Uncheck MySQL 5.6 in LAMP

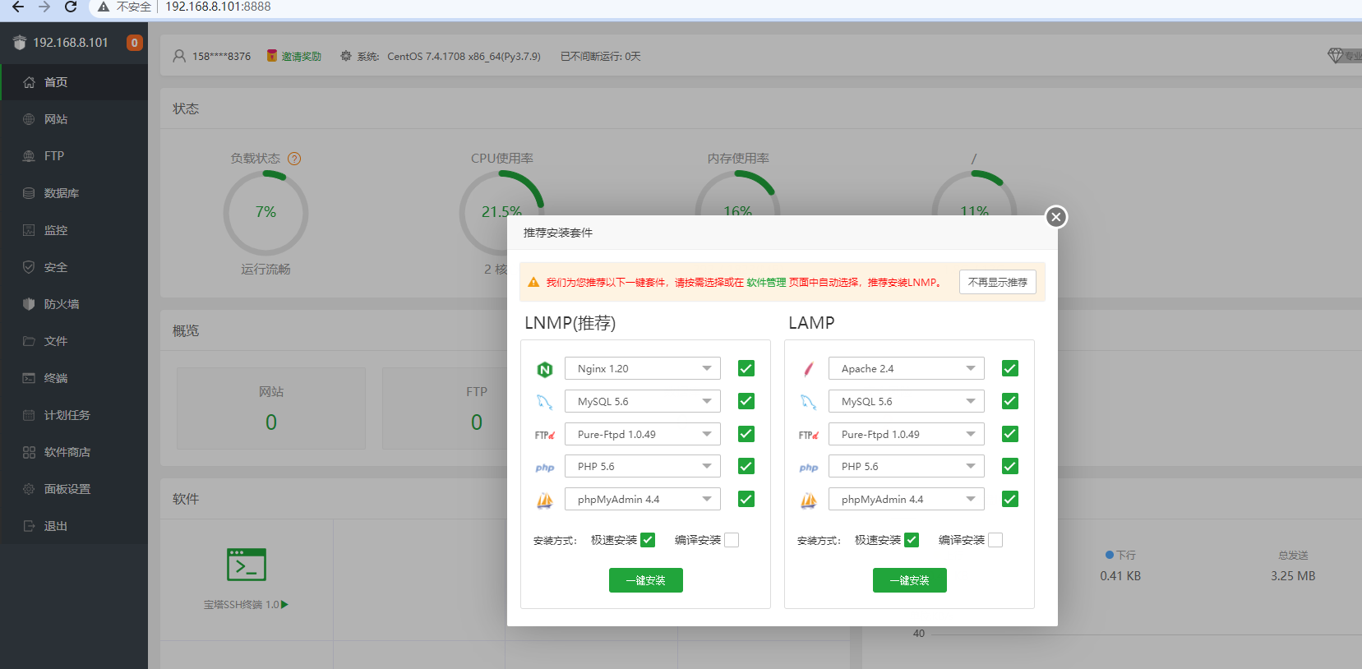1010,401
